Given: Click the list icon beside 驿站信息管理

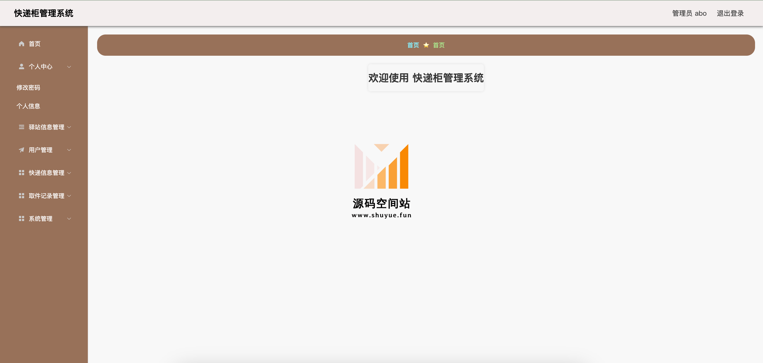Looking at the screenshot, I should [x=21, y=127].
